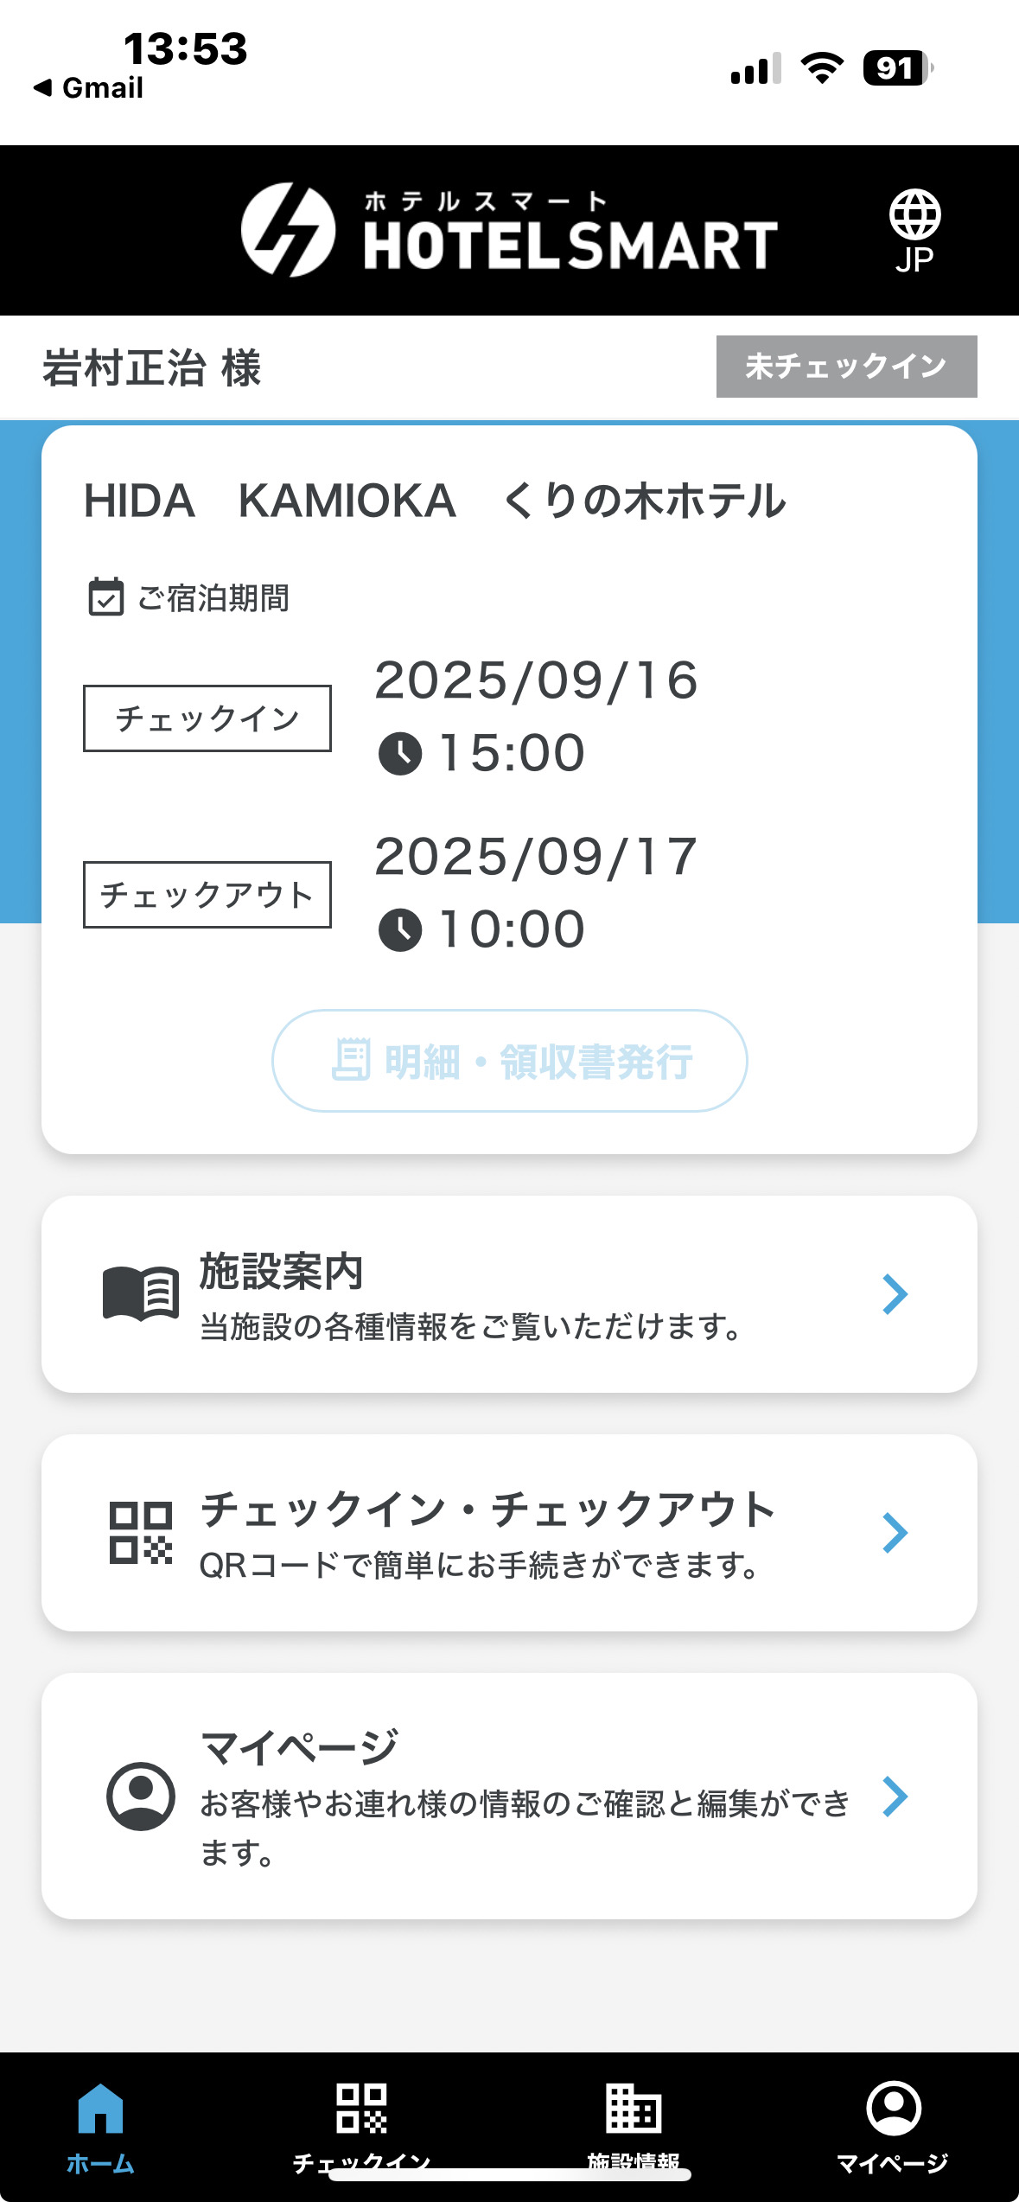Tap the チェックアウト label box
Viewport: 1019px width, 2202px height.
207,895
